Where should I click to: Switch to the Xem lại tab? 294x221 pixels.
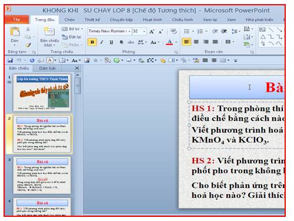point(210,19)
